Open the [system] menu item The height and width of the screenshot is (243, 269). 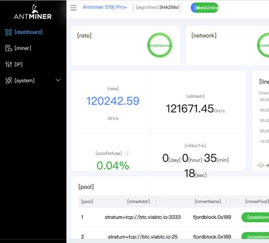coord(25,80)
